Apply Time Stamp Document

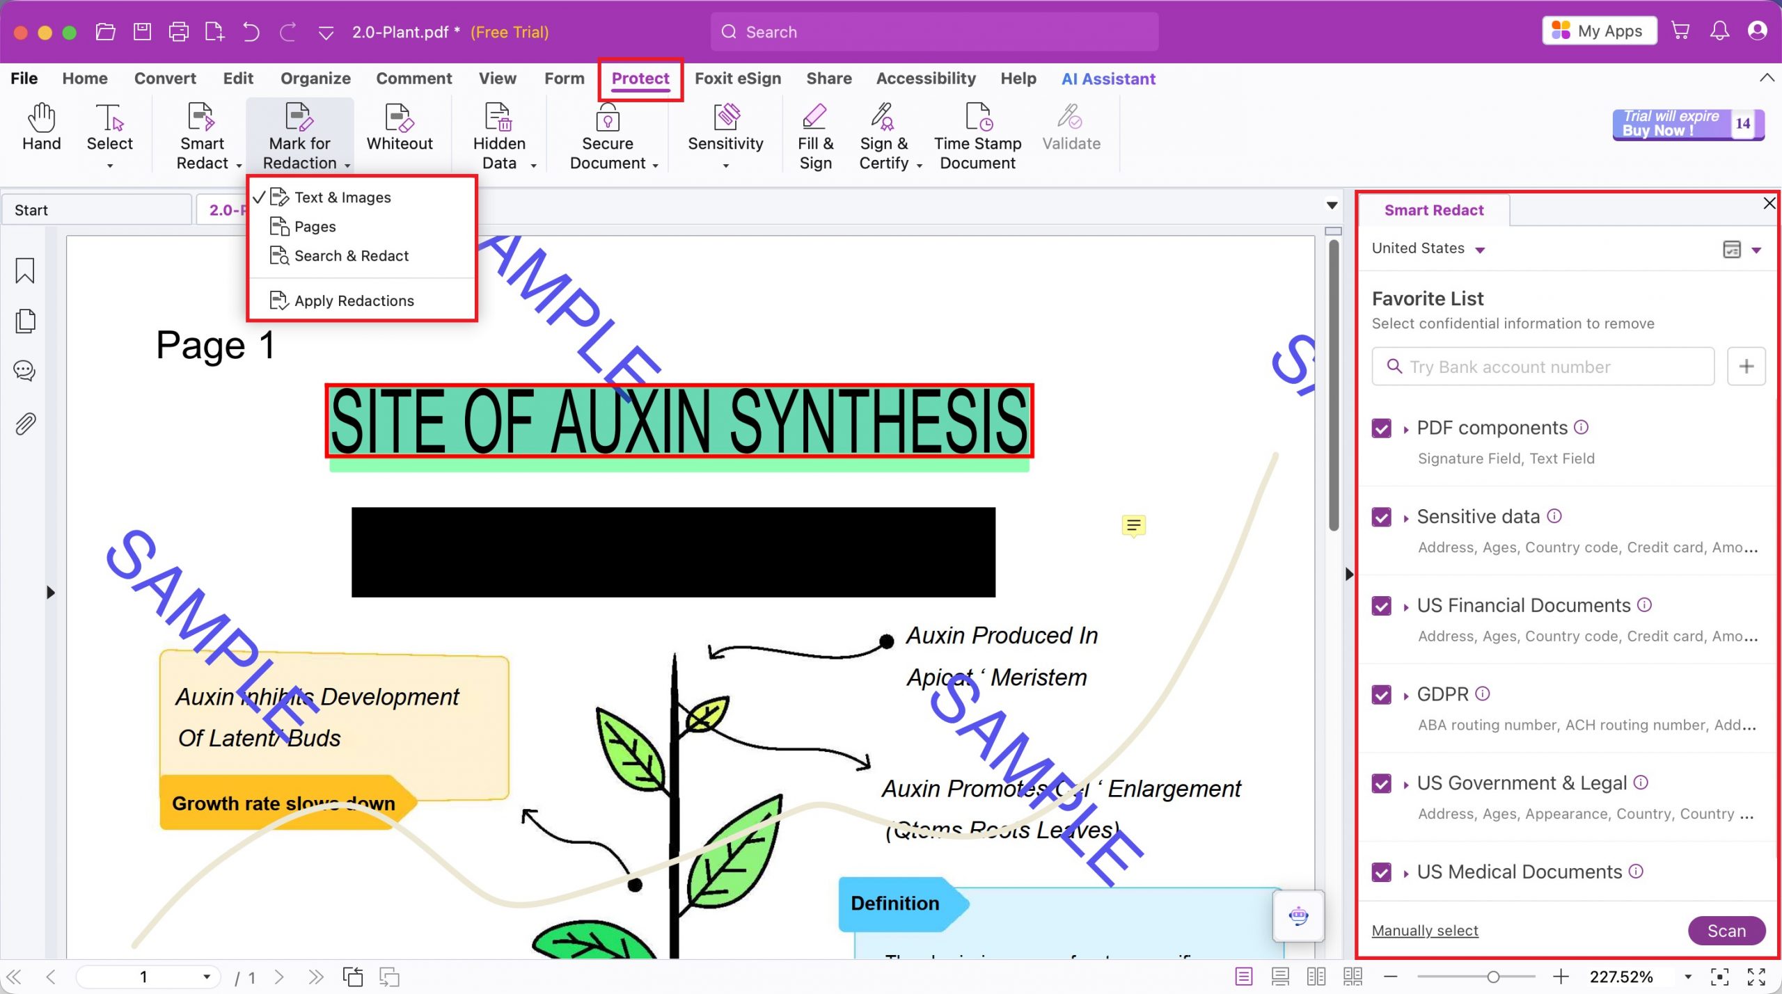point(977,137)
